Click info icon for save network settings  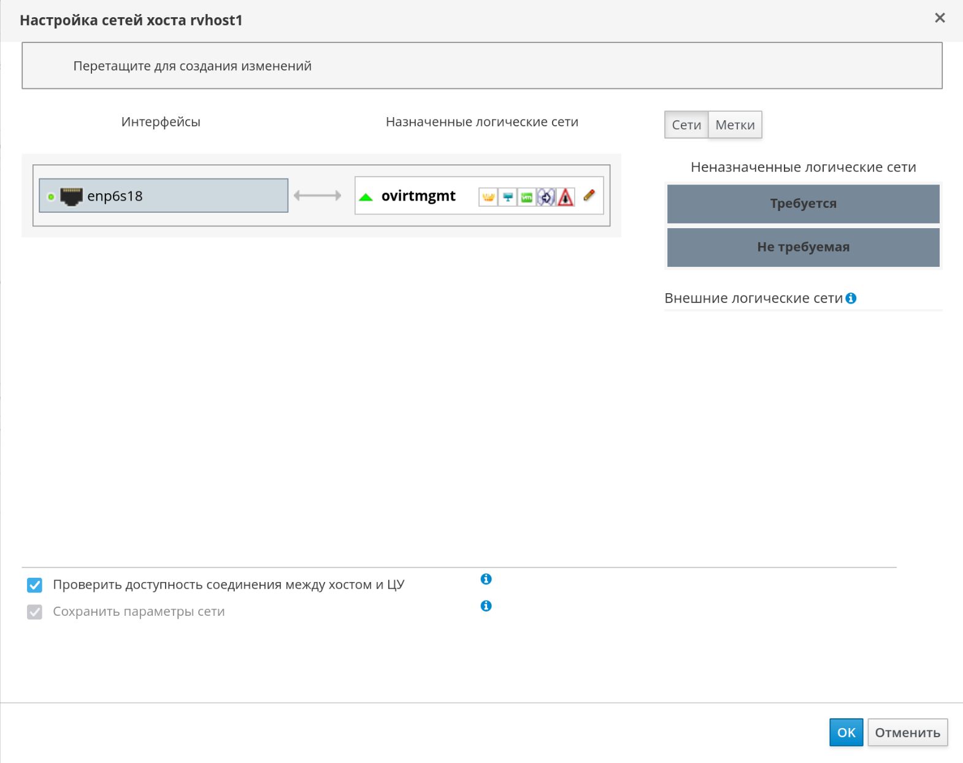click(486, 606)
